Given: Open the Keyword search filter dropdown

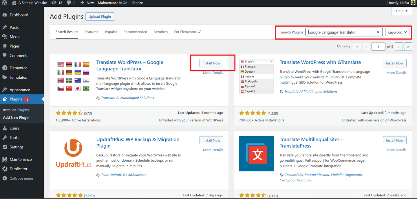Looking at the screenshot, I should click(397, 32).
